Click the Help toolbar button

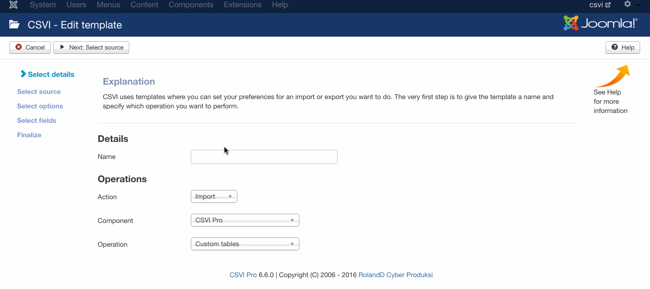(623, 47)
